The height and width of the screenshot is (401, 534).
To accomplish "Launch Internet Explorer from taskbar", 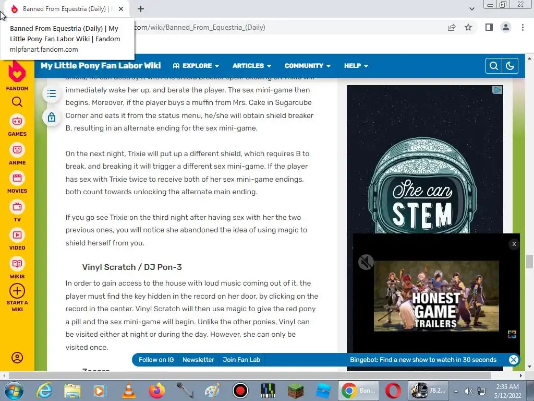I will click(45, 391).
